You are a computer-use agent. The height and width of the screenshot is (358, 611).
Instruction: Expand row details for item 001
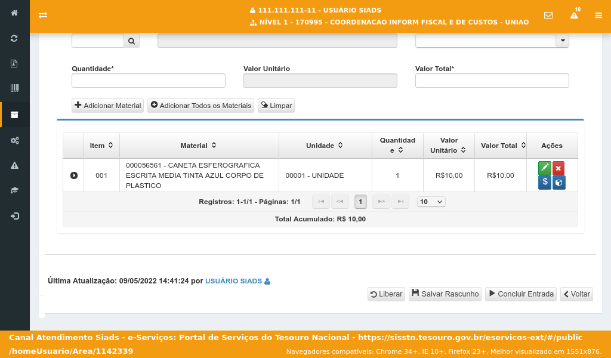[x=74, y=175]
